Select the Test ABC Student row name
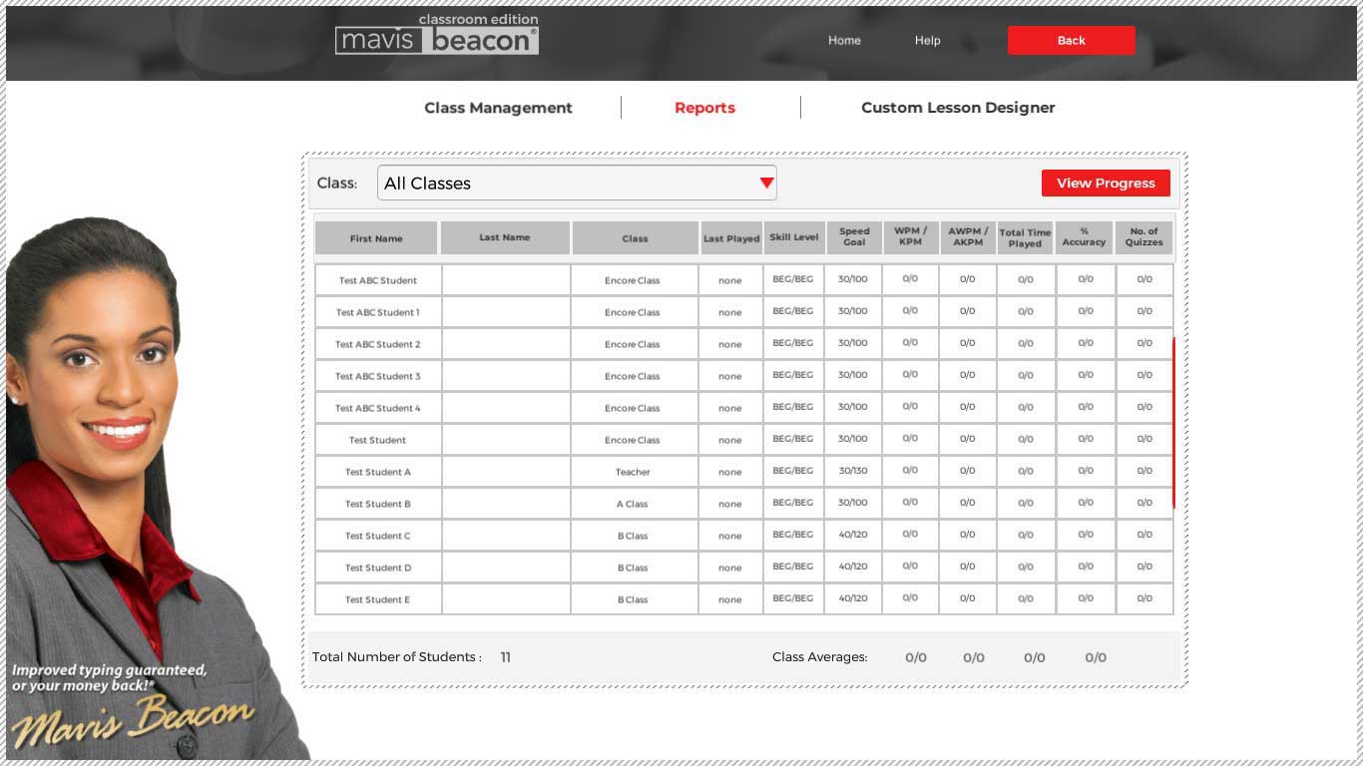Image resolution: width=1363 pixels, height=766 pixels. (x=378, y=280)
